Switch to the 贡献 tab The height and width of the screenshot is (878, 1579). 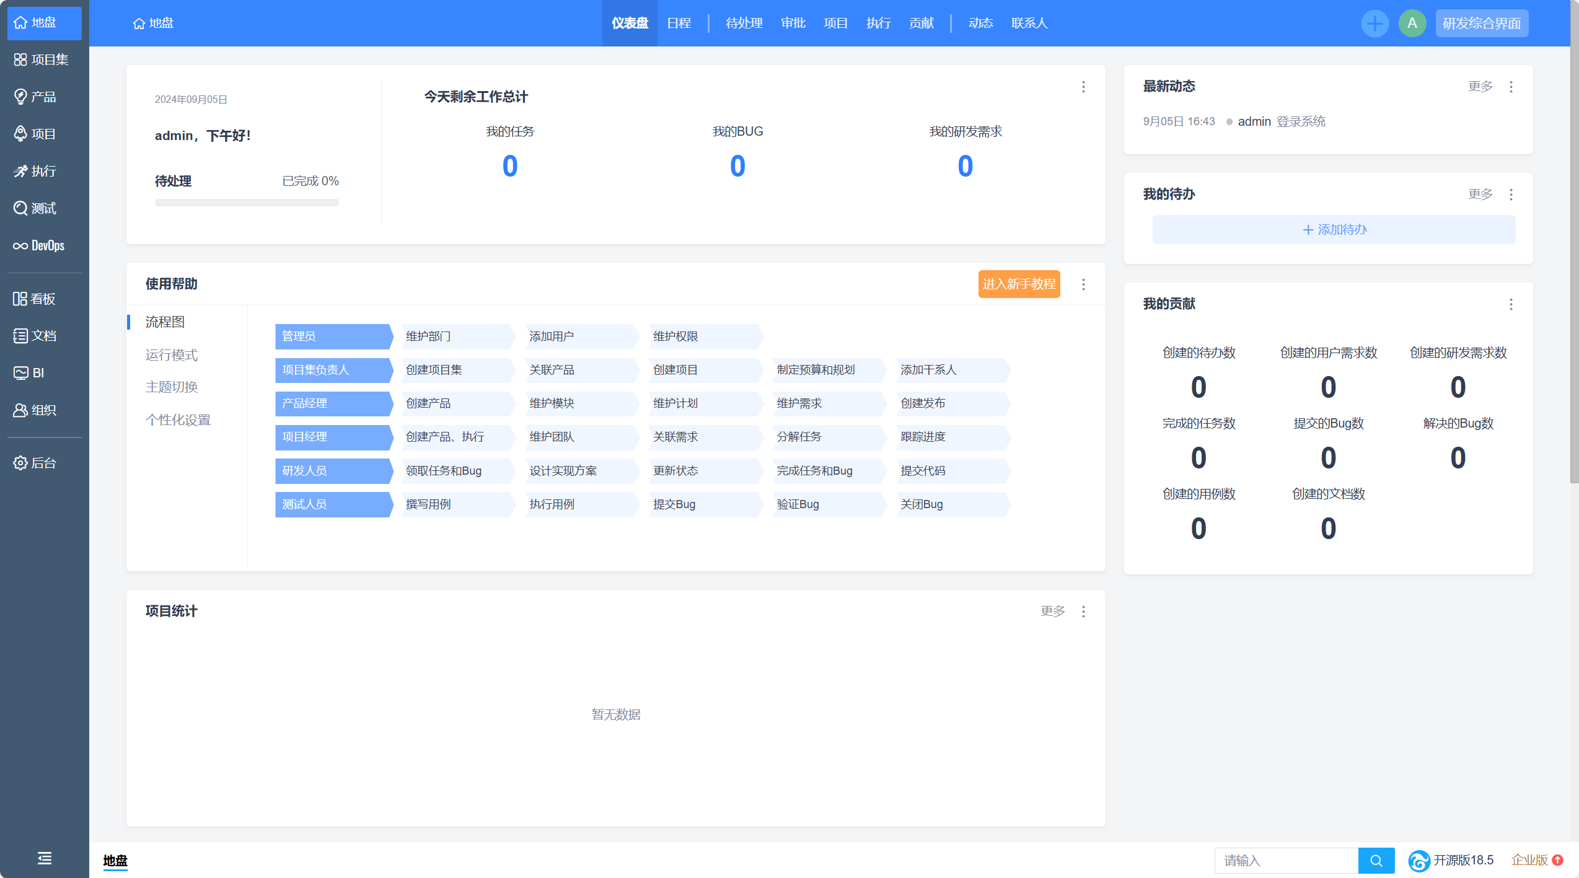[921, 23]
